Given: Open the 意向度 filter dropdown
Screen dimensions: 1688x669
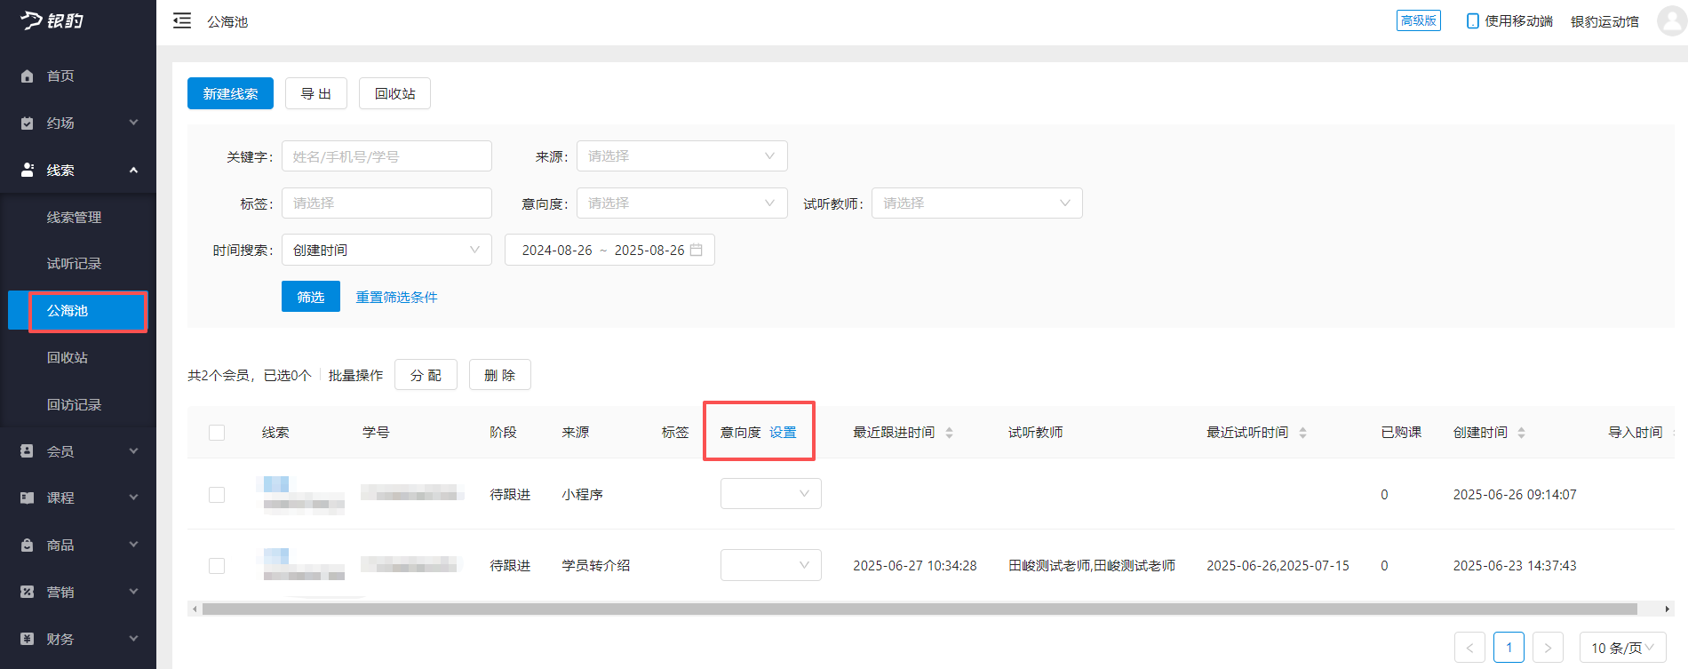Looking at the screenshot, I should 682,203.
